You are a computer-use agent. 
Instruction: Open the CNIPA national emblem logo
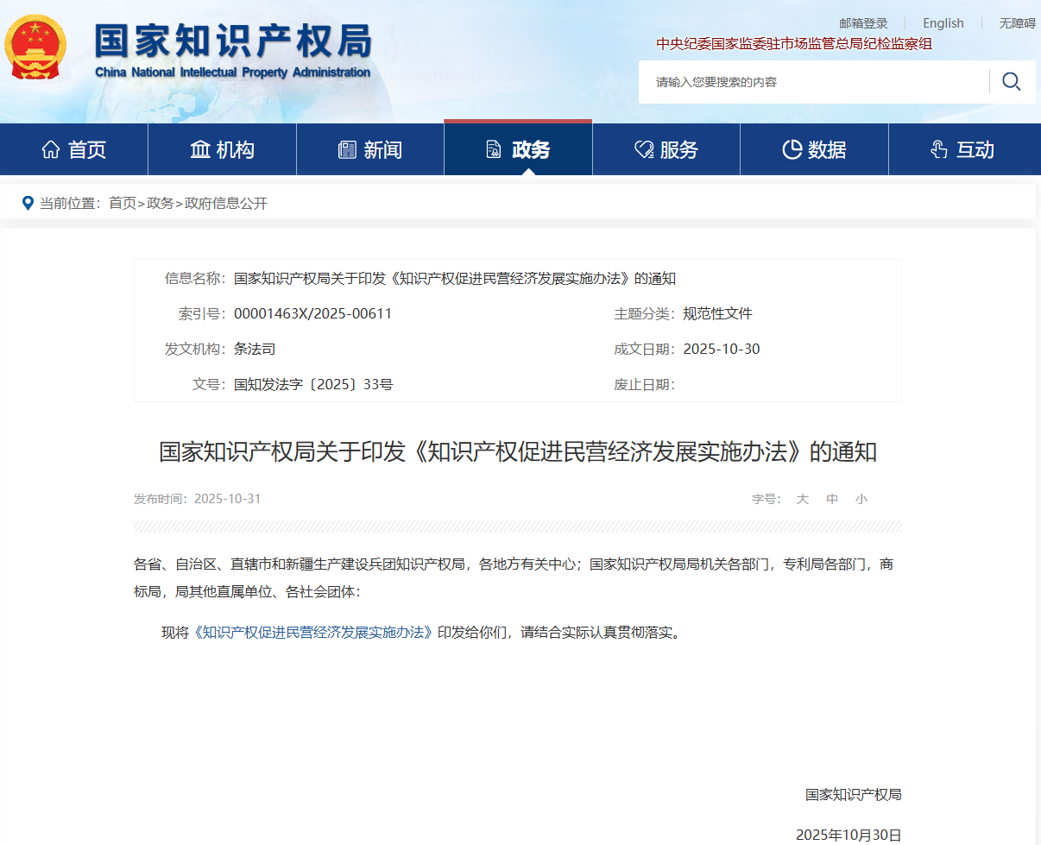click(35, 46)
